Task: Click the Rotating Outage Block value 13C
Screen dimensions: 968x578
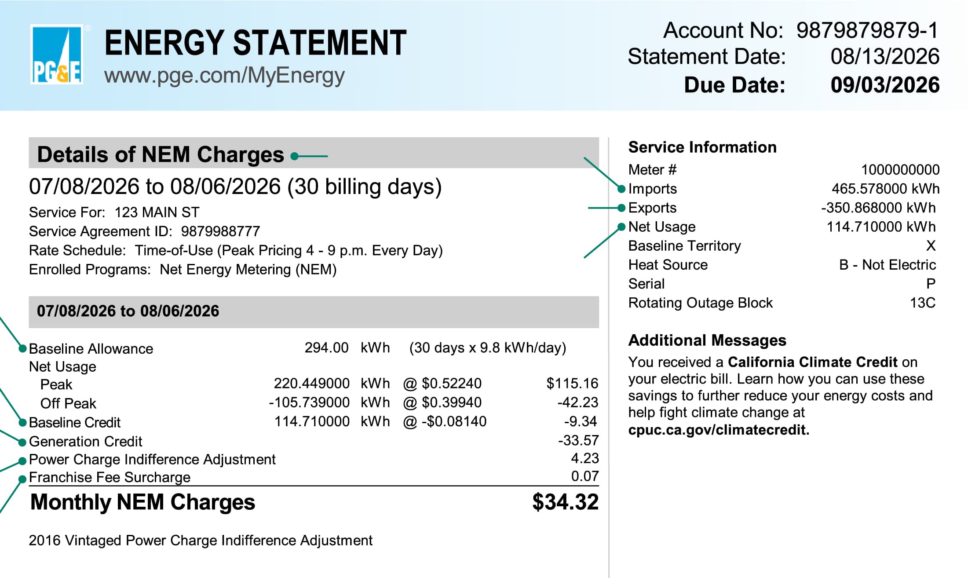Action: pos(922,303)
